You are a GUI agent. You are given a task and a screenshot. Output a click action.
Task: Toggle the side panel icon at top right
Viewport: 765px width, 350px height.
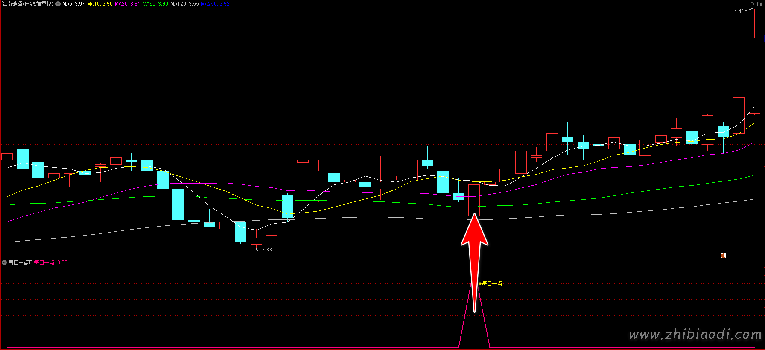(x=760, y=4)
